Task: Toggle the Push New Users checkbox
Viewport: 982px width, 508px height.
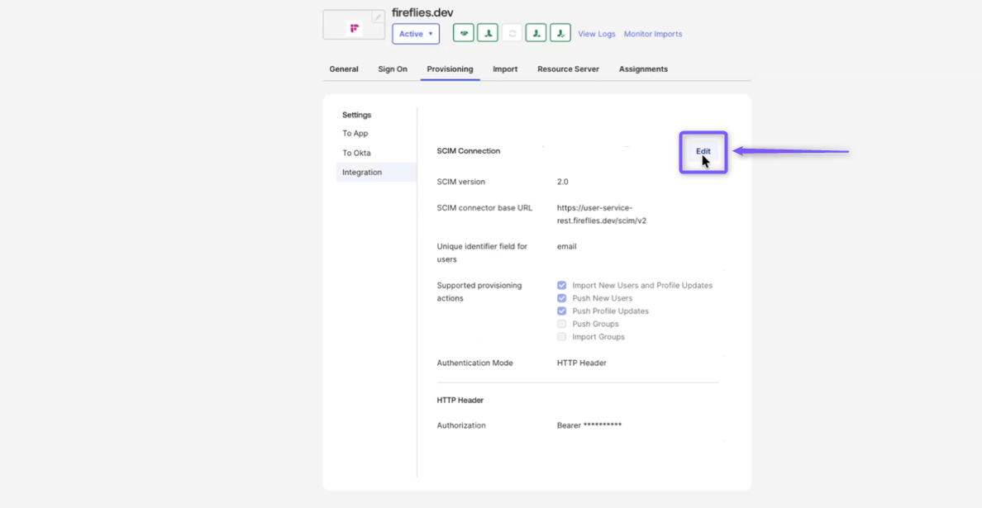Action: coord(562,298)
